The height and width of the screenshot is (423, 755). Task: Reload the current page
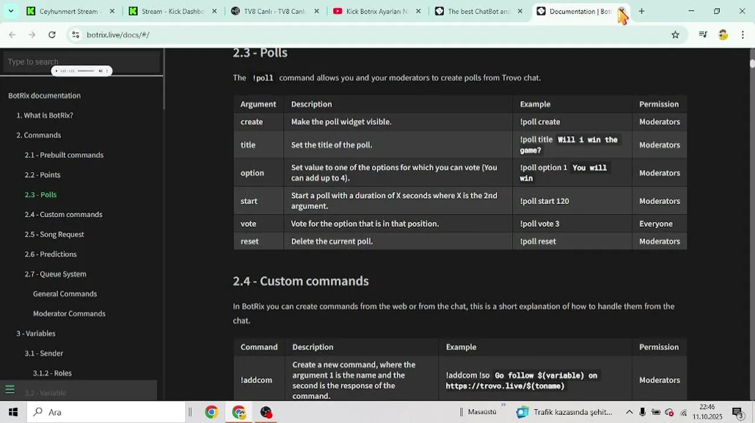tap(52, 35)
